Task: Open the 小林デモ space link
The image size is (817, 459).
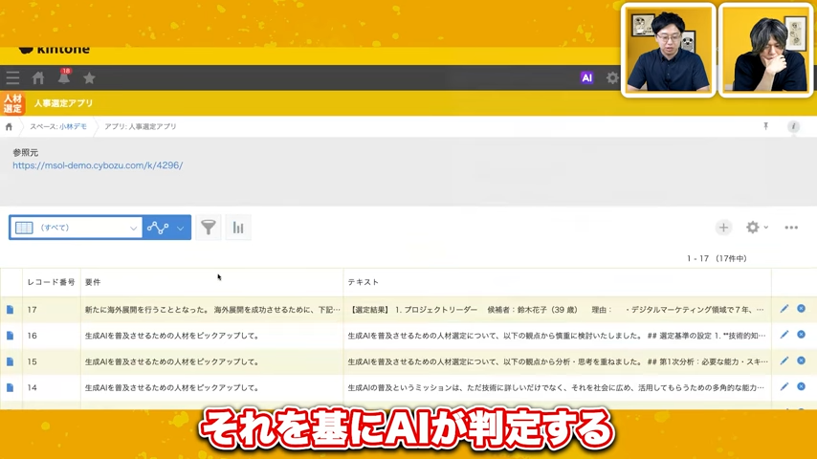Action: tap(73, 126)
